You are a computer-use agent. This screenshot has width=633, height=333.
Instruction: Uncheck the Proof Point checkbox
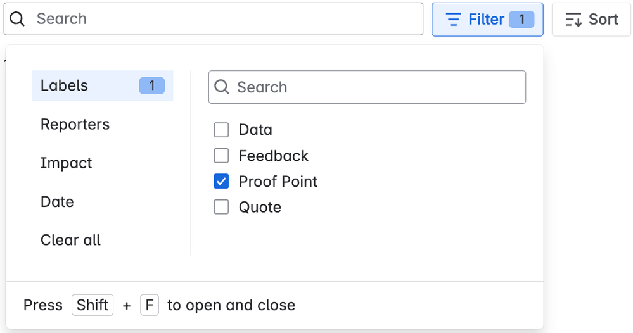221,182
